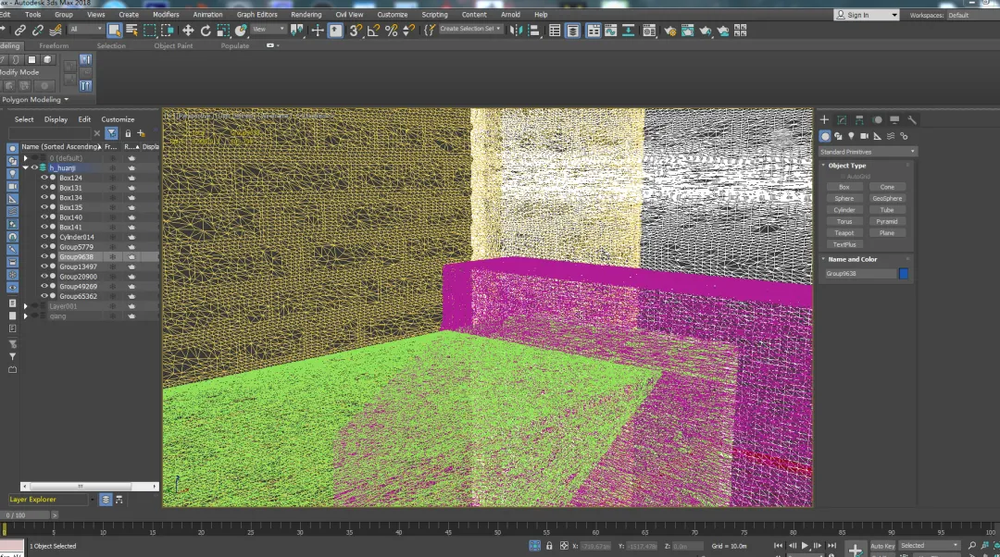The image size is (1000, 557).
Task: Expand the Layer001 layer
Action: point(26,306)
